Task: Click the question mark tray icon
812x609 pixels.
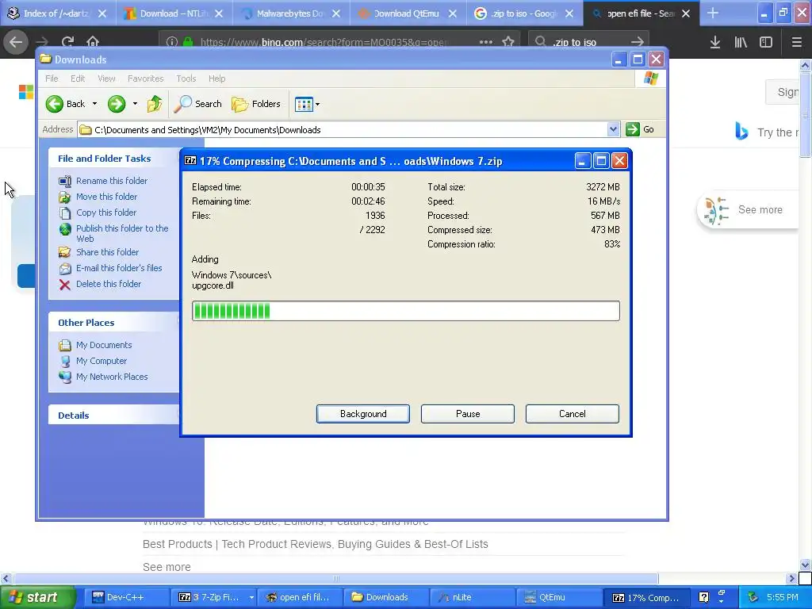Action: point(703,598)
